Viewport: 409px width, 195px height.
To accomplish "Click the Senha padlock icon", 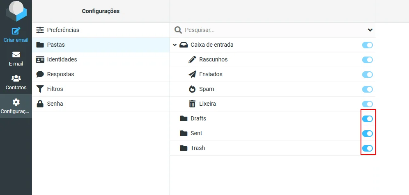I will click(40, 104).
